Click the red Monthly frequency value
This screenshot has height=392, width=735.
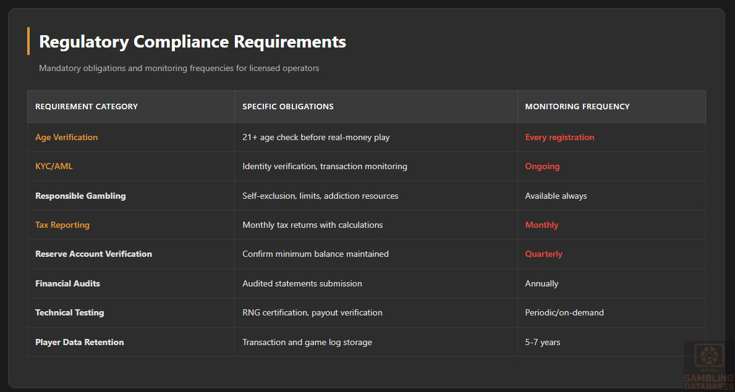pyautogui.click(x=542, y=225)
